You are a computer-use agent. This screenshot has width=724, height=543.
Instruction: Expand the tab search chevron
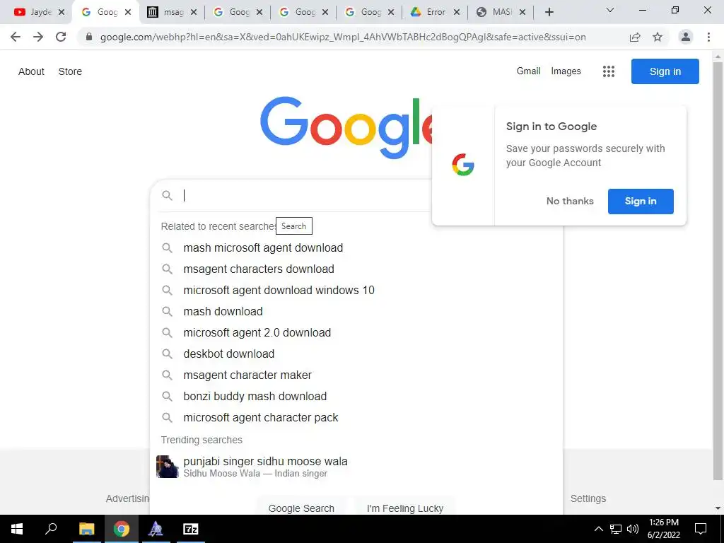point(610,10)
